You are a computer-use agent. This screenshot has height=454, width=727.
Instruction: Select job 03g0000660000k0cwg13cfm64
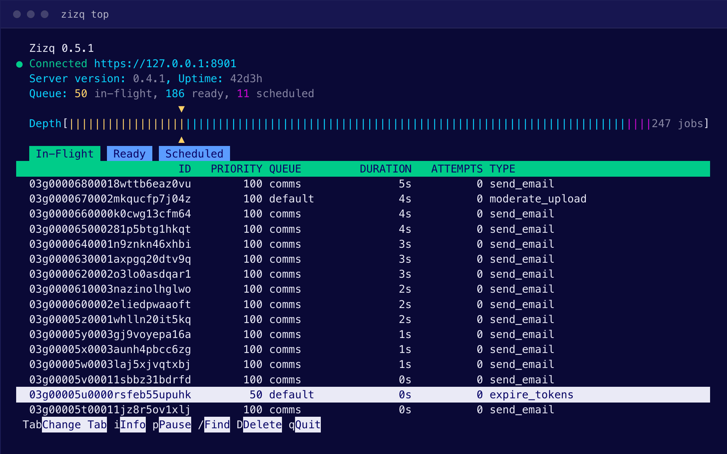(363, 214)
